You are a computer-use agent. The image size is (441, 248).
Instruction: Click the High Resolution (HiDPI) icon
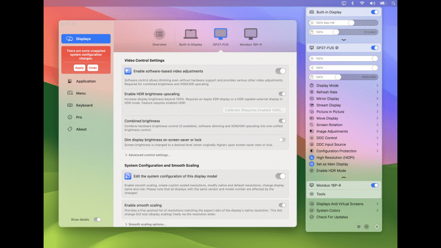click(x=312, y=157)
